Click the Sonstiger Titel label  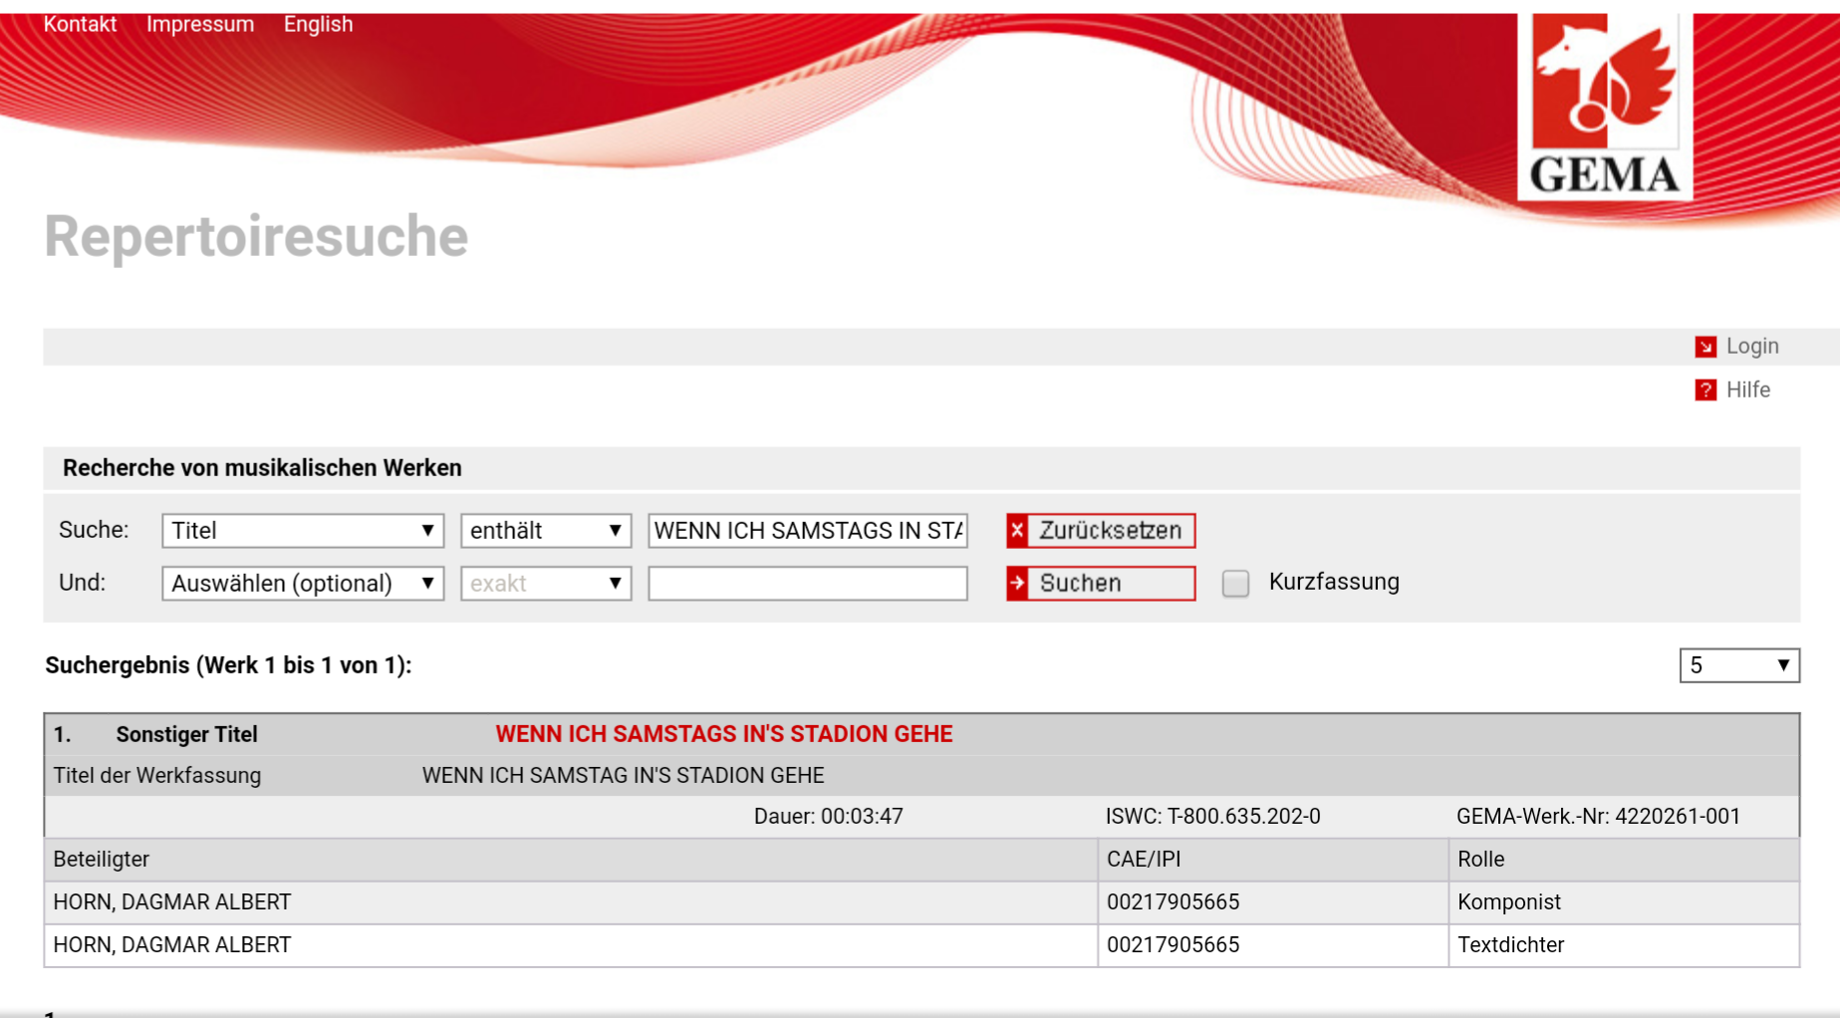click(186, 735)
